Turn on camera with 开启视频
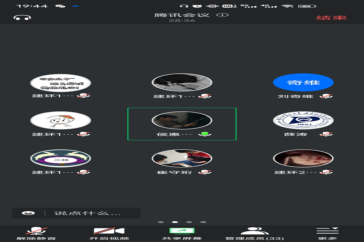 pos(109,234)
